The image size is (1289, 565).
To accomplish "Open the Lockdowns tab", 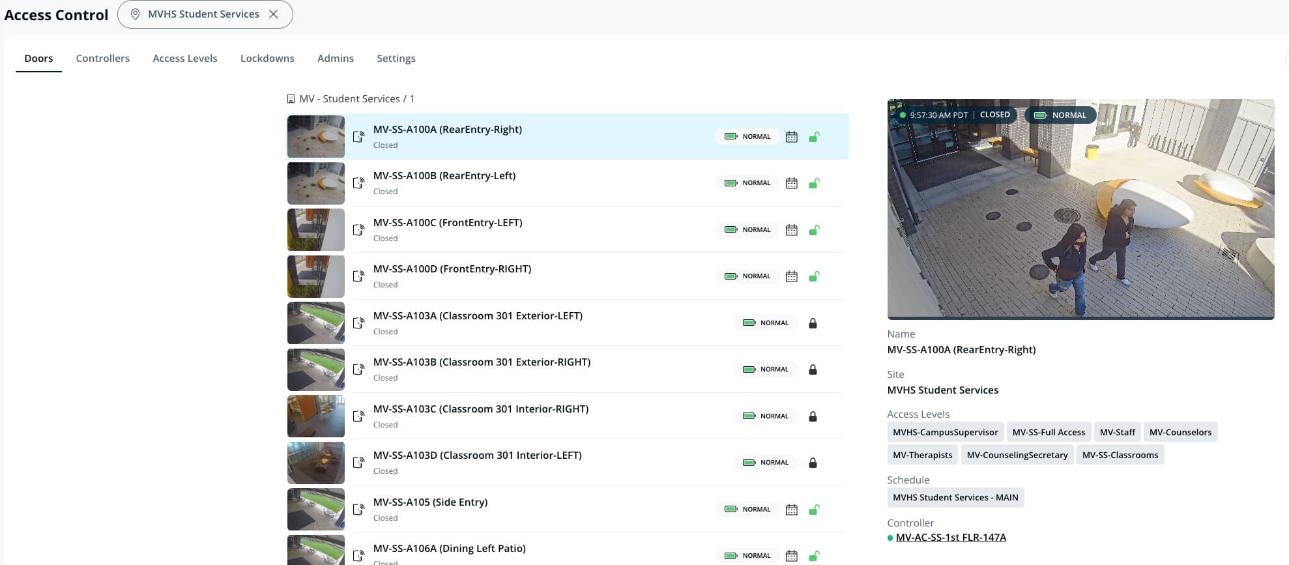I will coord(267,59).
